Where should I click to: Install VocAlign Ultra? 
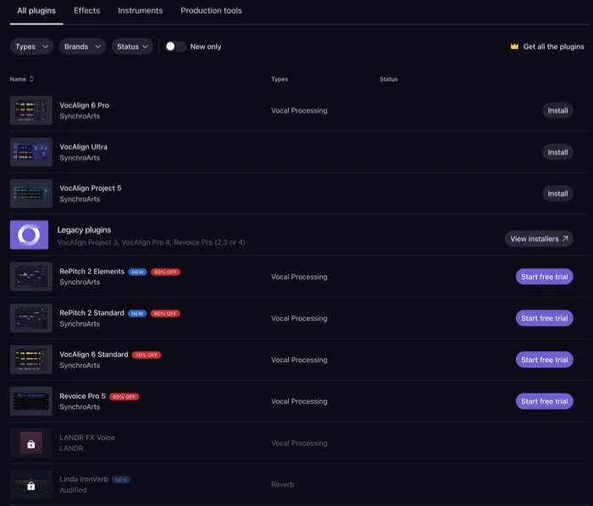557,152
